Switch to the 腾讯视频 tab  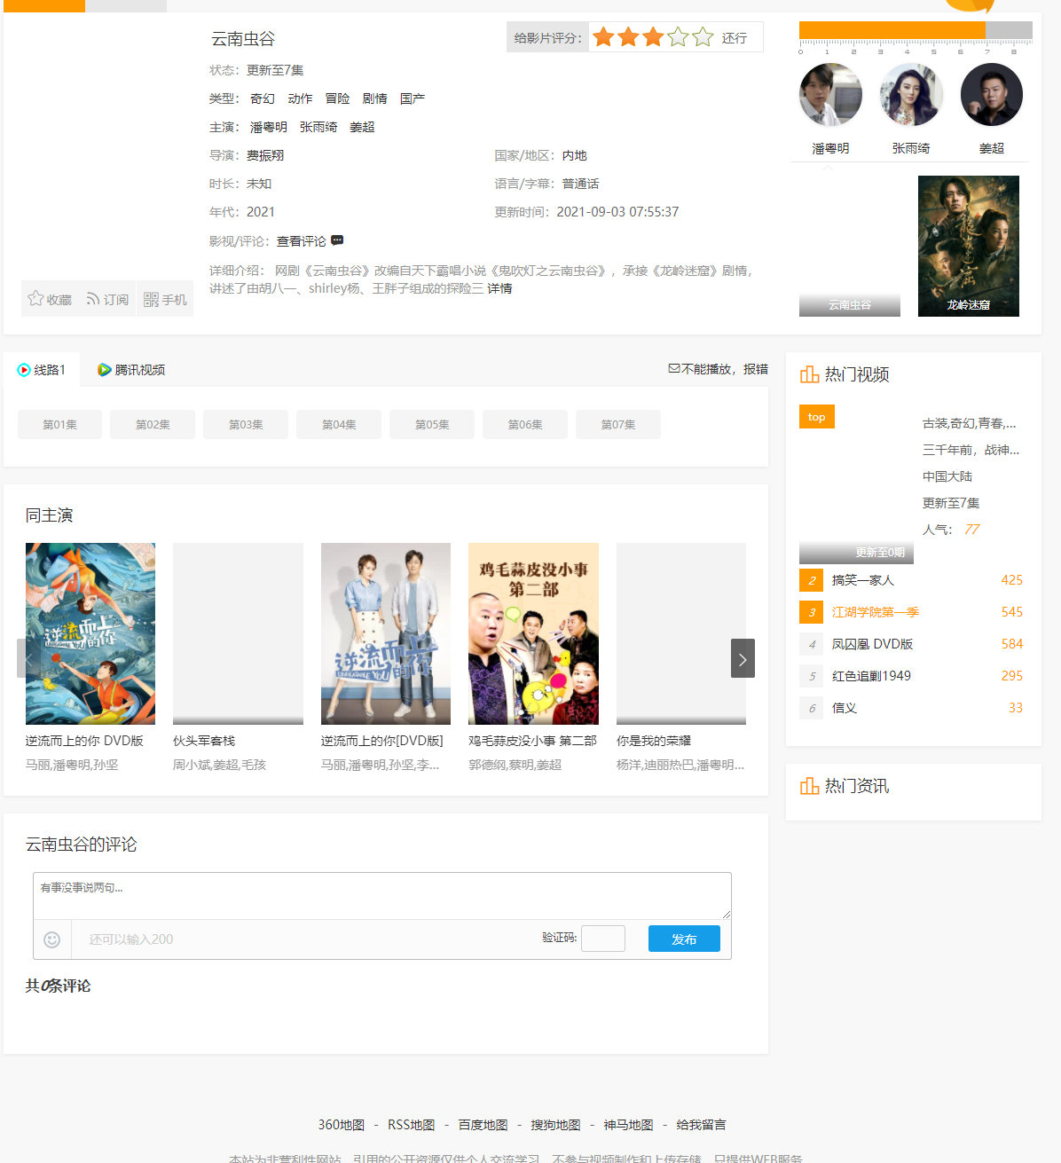131,370
